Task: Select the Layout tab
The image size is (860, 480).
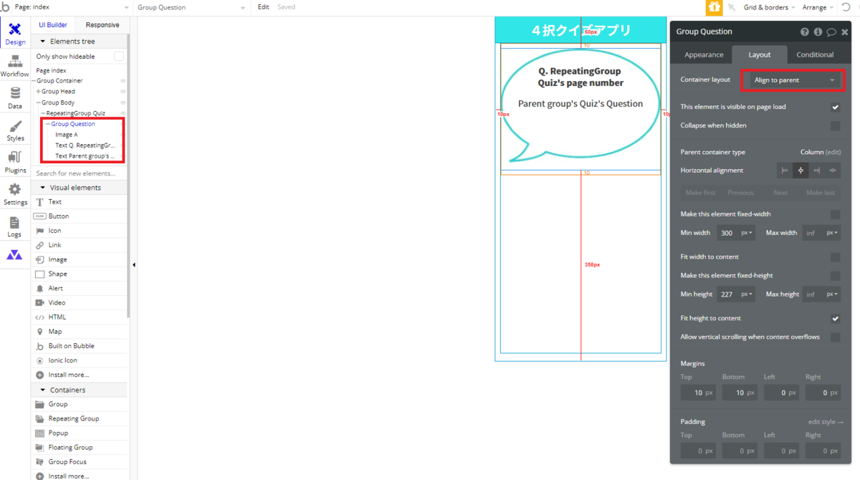Action: tap(759, 54)
